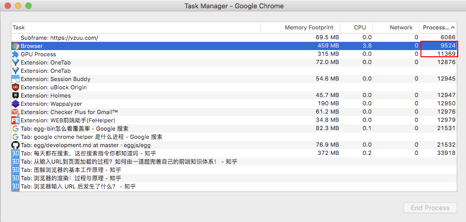Click the 69.5 MB memory value
Screen dimensions: 466x222
pos(327,38)
